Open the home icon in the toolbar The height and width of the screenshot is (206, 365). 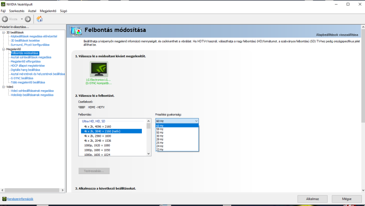40,19
